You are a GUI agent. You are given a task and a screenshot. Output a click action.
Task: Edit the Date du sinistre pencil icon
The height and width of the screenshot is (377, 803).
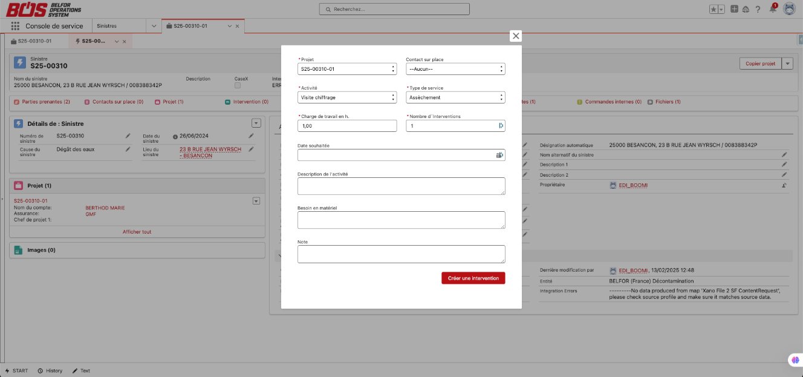pos(251,136)
